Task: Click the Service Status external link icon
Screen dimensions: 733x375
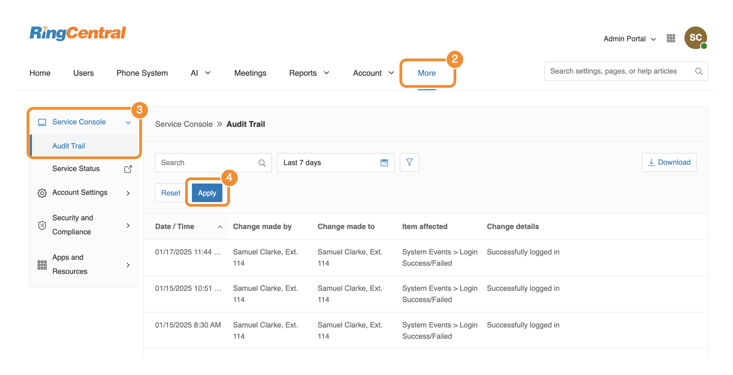Action: 128,169
